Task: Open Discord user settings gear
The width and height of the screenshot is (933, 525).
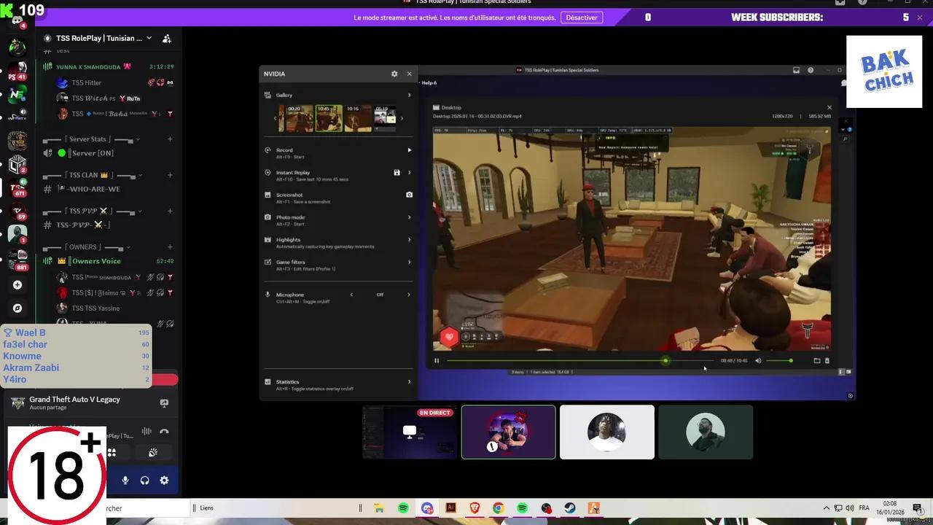Action: 164,480
